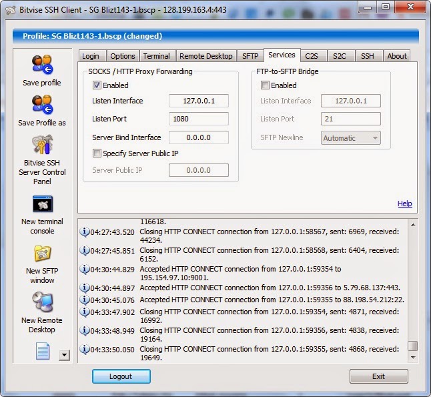Click info icon of 04:27:45.851 log entry
The height and width of the screenshot is (397, 431).
[x=85, y=250]
